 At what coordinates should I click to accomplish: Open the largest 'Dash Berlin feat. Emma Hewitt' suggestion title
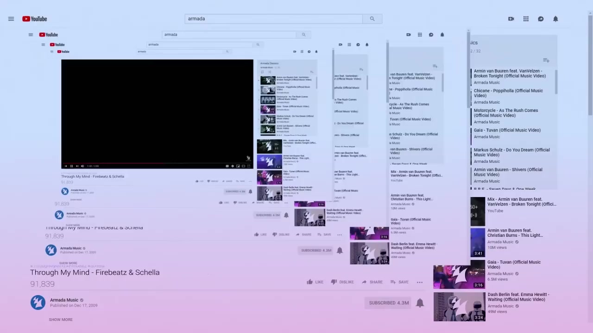tap(518, 297)
